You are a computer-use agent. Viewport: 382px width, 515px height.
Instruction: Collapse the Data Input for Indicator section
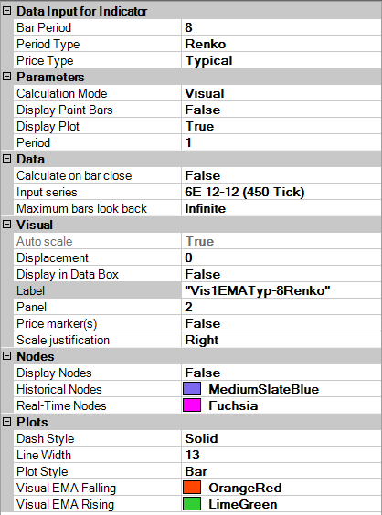click(x=6, y=11)
